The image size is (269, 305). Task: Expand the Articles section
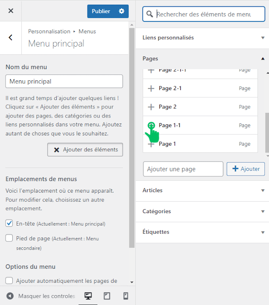[202, 191]
